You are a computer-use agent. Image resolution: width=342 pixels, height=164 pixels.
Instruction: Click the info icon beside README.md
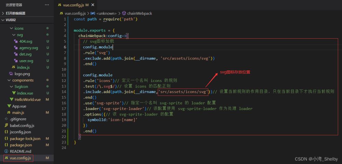[x=6, y=151]
